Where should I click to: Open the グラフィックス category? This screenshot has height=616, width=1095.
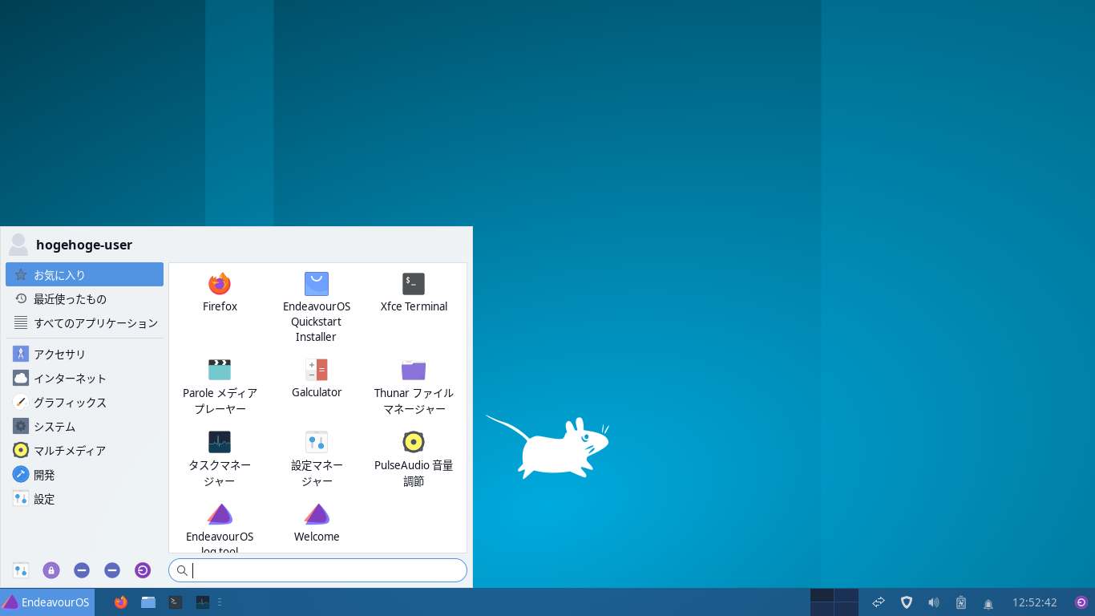(84, 402)
